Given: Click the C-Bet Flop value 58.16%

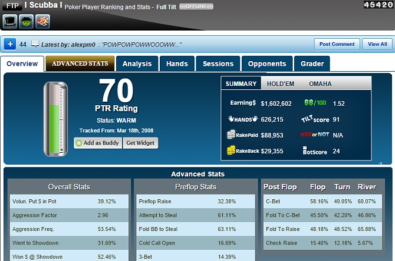Looking at the screenshot, I should pos(319,202).
